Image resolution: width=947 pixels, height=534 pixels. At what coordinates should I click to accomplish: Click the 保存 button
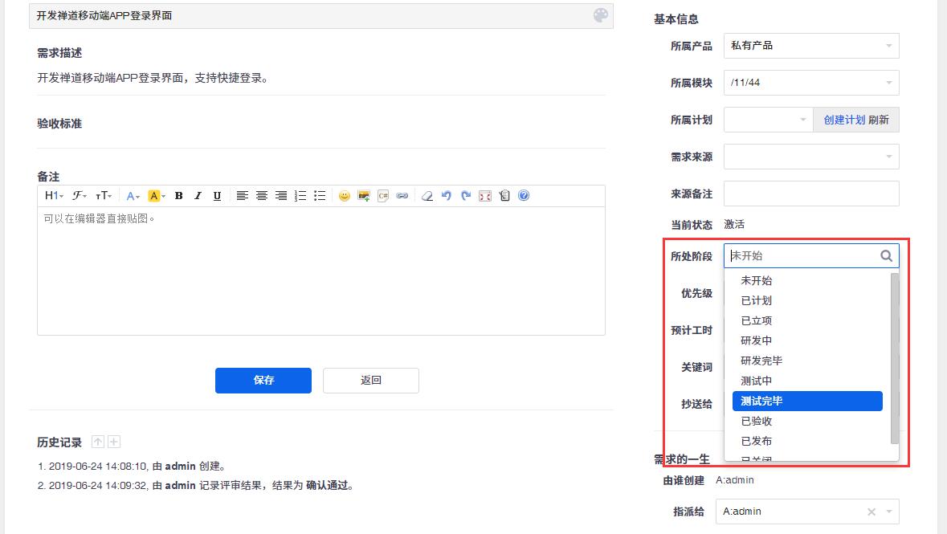point(263,381)
